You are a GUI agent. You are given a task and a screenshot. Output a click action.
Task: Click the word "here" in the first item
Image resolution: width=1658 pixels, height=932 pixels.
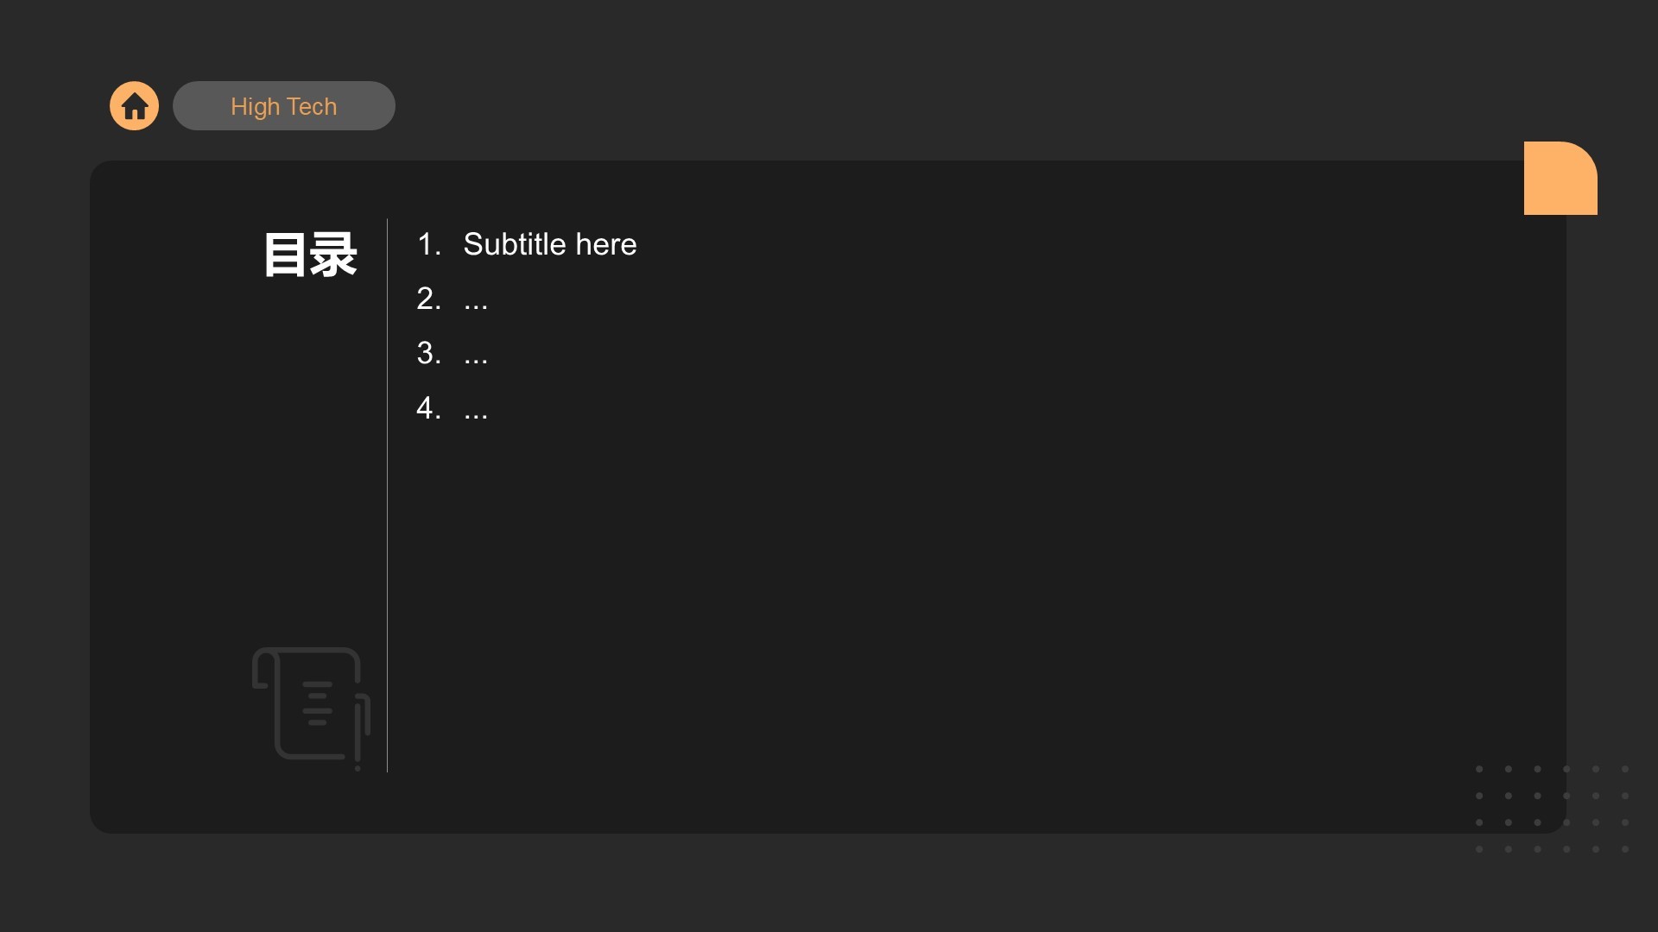tap(606, 245)
